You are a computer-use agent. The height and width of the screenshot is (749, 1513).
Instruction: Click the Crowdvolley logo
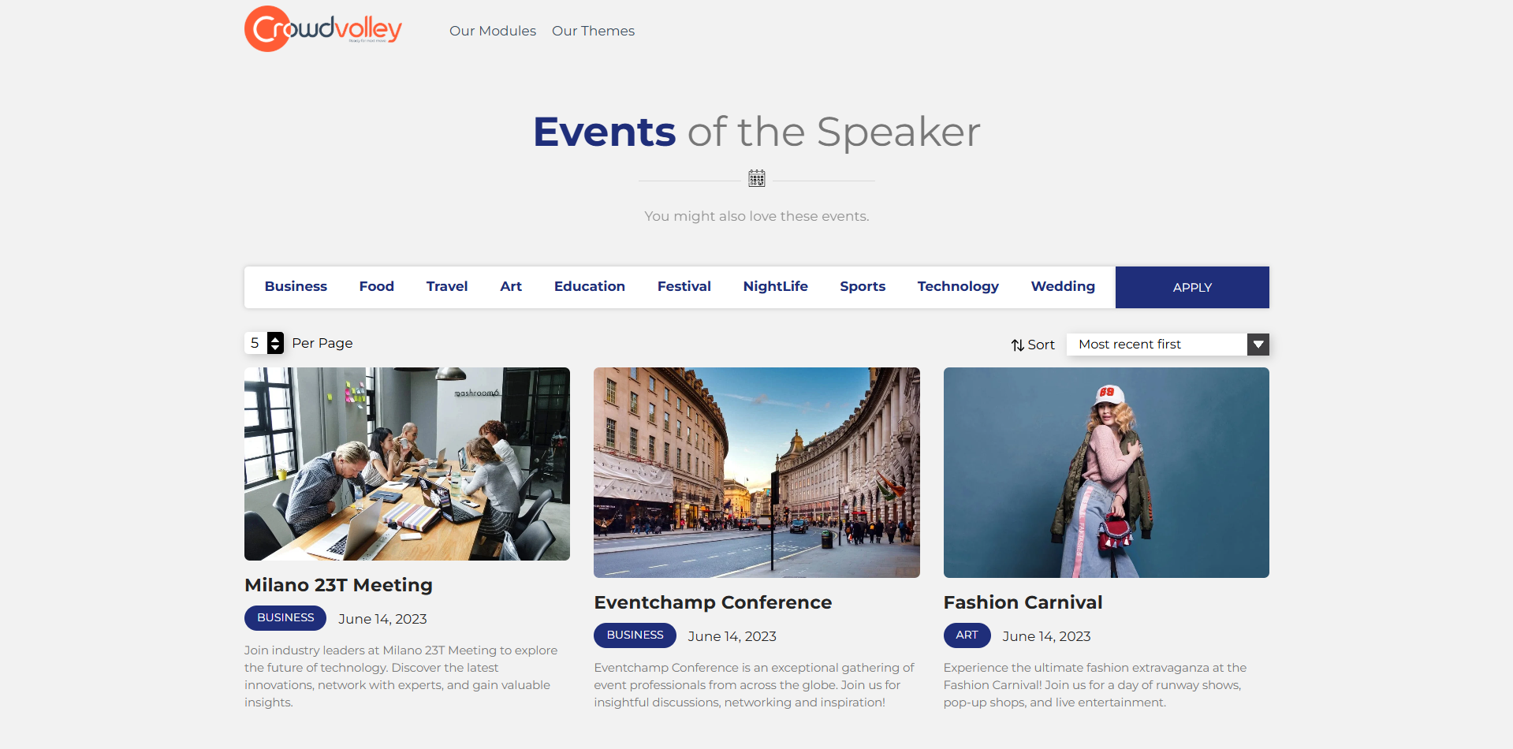(x=323, y=29)
